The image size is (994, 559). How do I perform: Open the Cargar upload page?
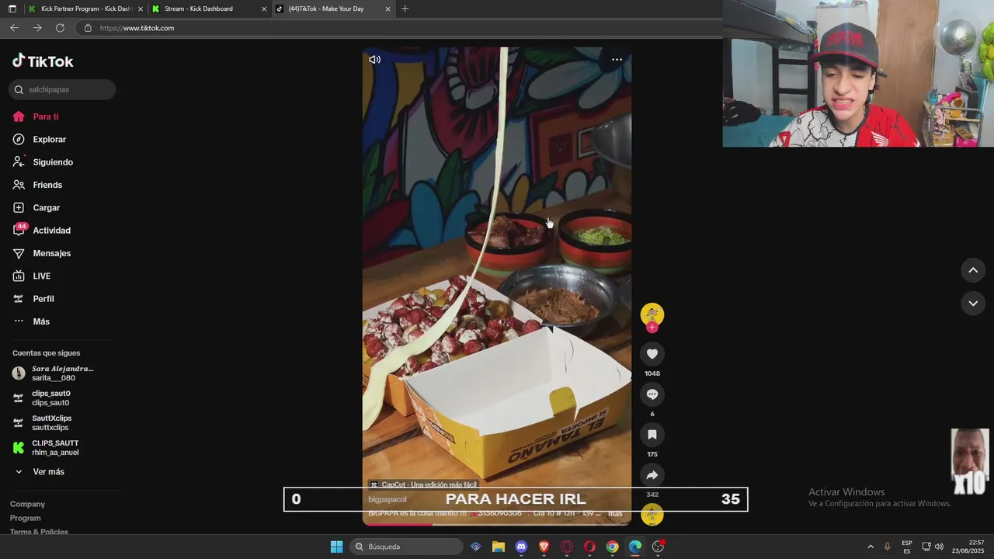[36, 208]
